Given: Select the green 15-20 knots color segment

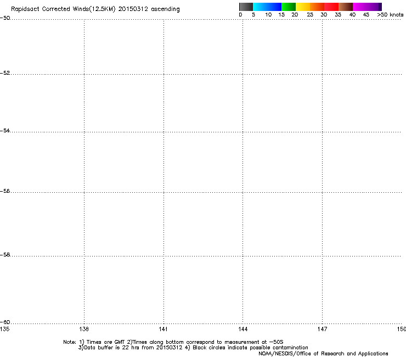Looking at the screenshot, I should [x=289, y=7].
